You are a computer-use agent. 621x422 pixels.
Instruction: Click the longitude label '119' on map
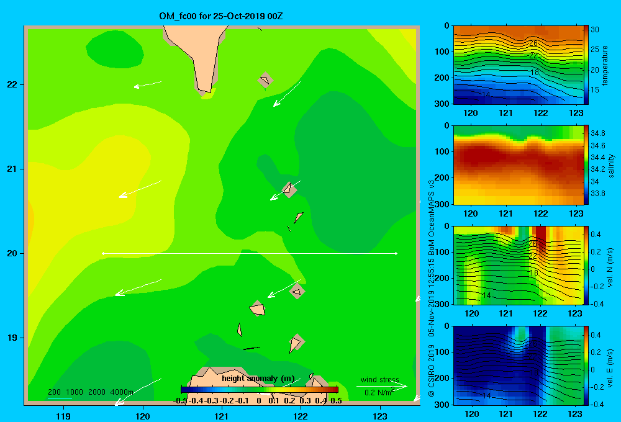[63, 416]
